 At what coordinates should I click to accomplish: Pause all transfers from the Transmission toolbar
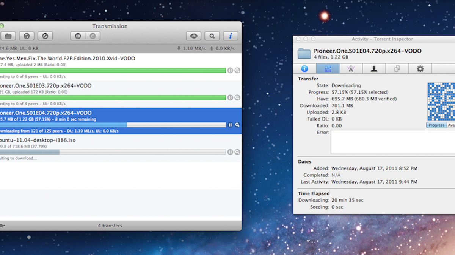78,36
